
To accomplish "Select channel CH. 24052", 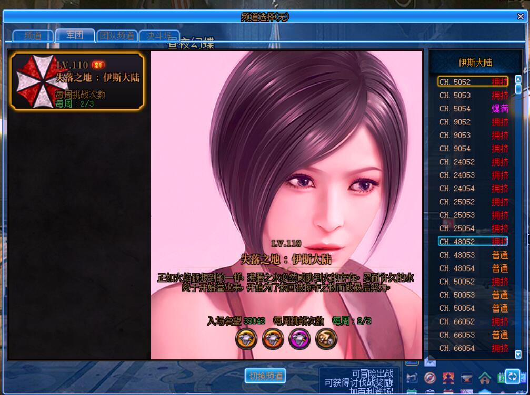I will click(x=473, y=162).
